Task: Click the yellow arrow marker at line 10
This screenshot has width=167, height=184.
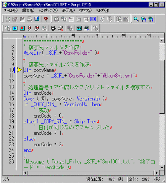Action: [x=19, y=70]
